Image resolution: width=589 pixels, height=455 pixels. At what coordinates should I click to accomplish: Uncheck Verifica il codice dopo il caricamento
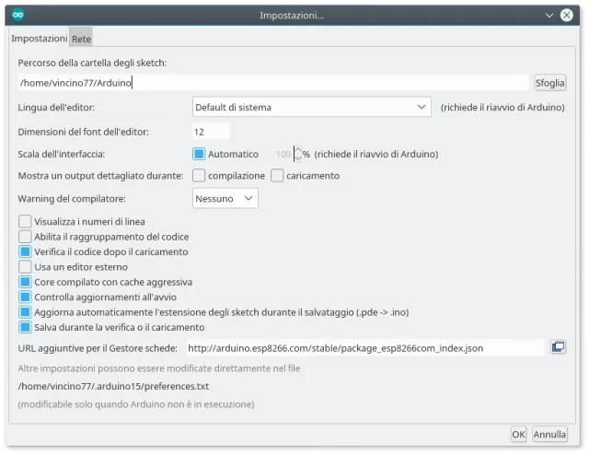(25, 251)
